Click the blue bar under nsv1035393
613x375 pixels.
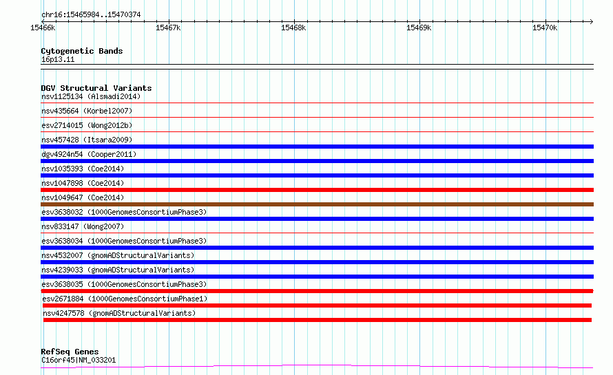click(317, 175)
